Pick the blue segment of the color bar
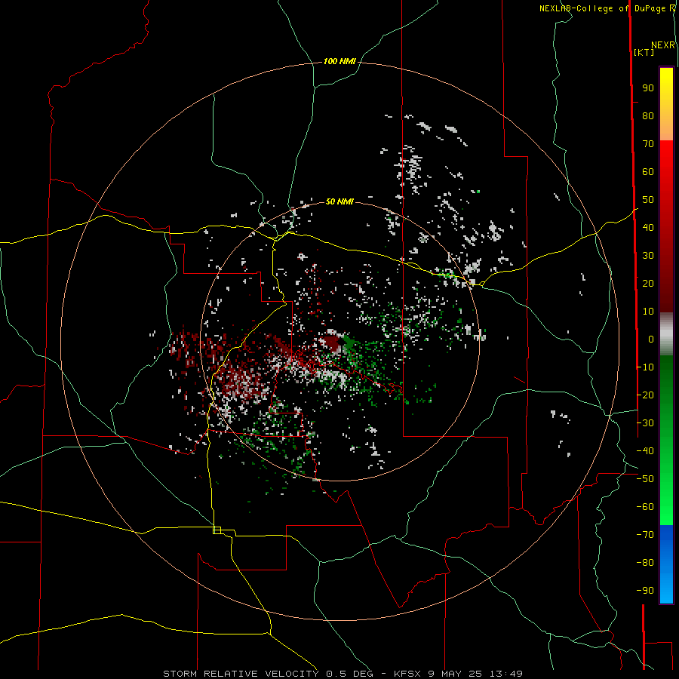The image size is (679, 679). click(666, 564)
